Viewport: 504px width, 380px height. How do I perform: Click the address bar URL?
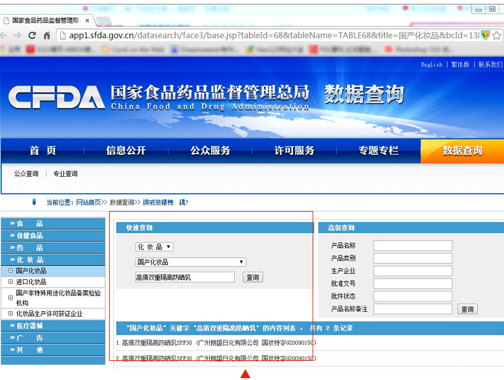pyautogui.click(x=273, y=35)
